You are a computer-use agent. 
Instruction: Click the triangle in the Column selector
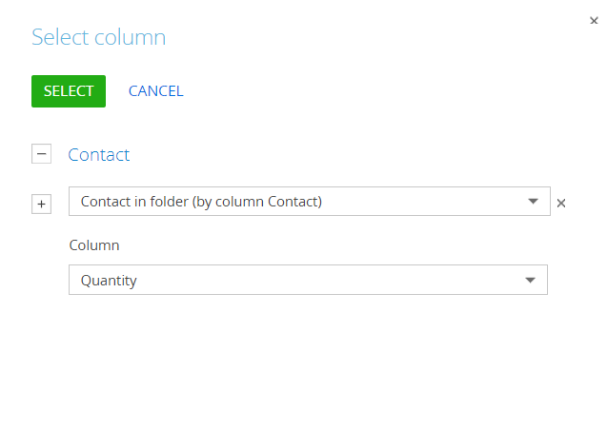coord(530,280)
